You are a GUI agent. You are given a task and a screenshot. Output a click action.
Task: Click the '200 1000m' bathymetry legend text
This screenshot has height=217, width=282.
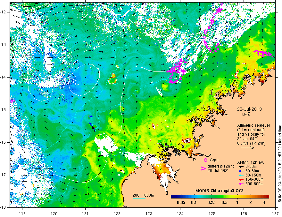[143, 195]
